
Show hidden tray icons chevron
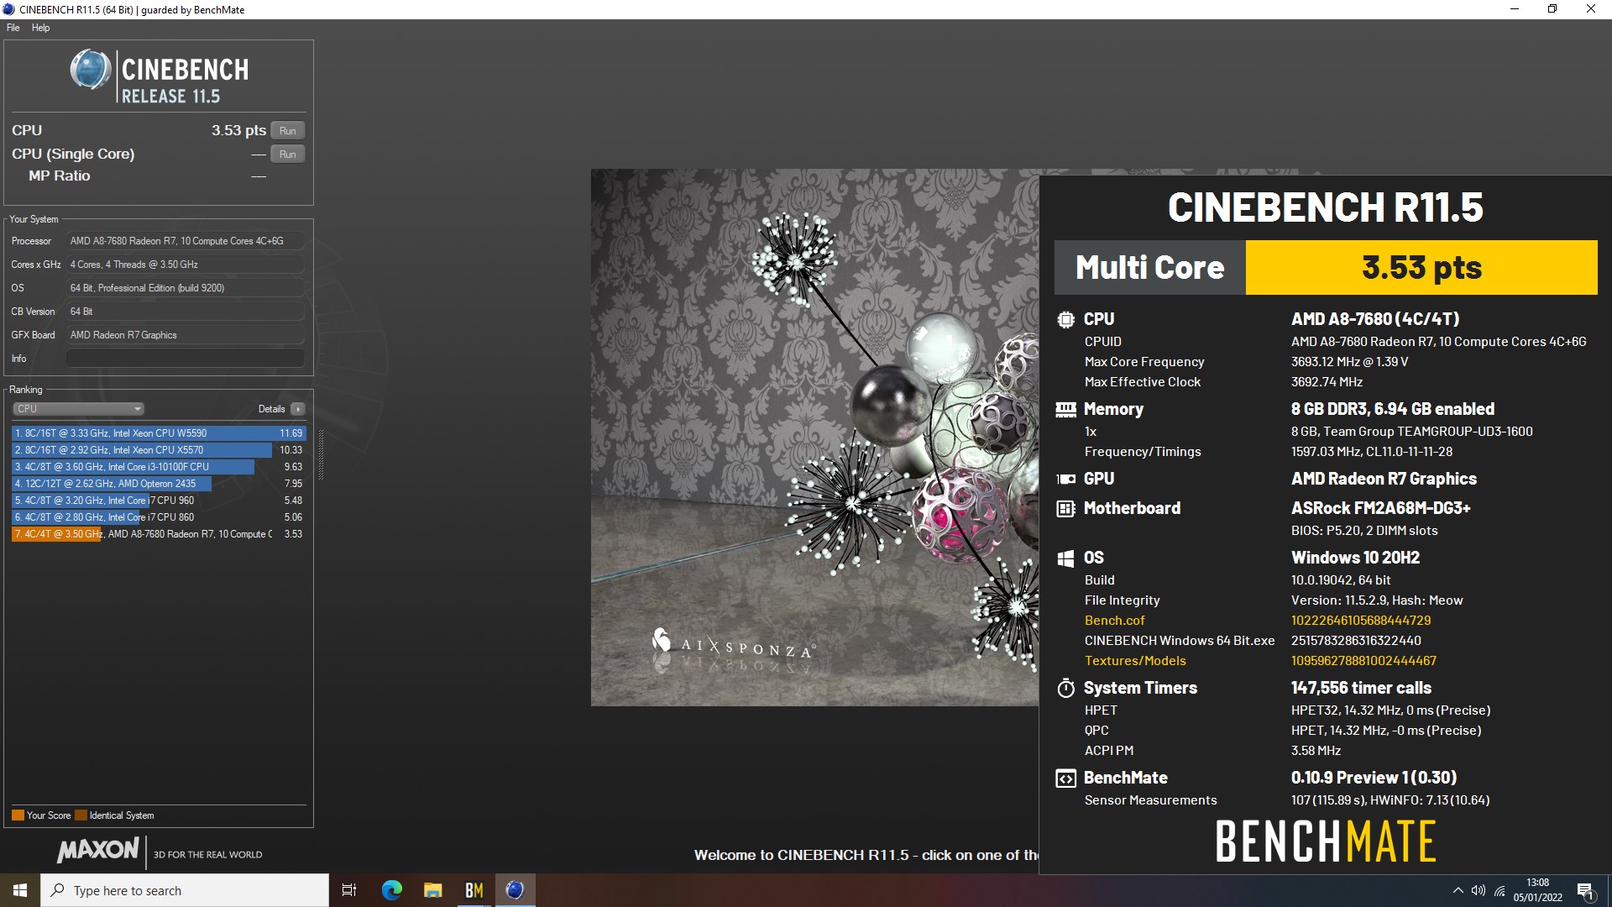[1458, 890]
